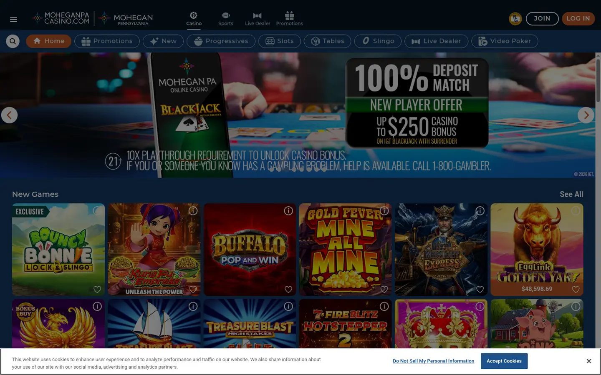Show info for Midnight Express
The width and height of the screenshot is (601, 375).
click(x=480, y=211)
